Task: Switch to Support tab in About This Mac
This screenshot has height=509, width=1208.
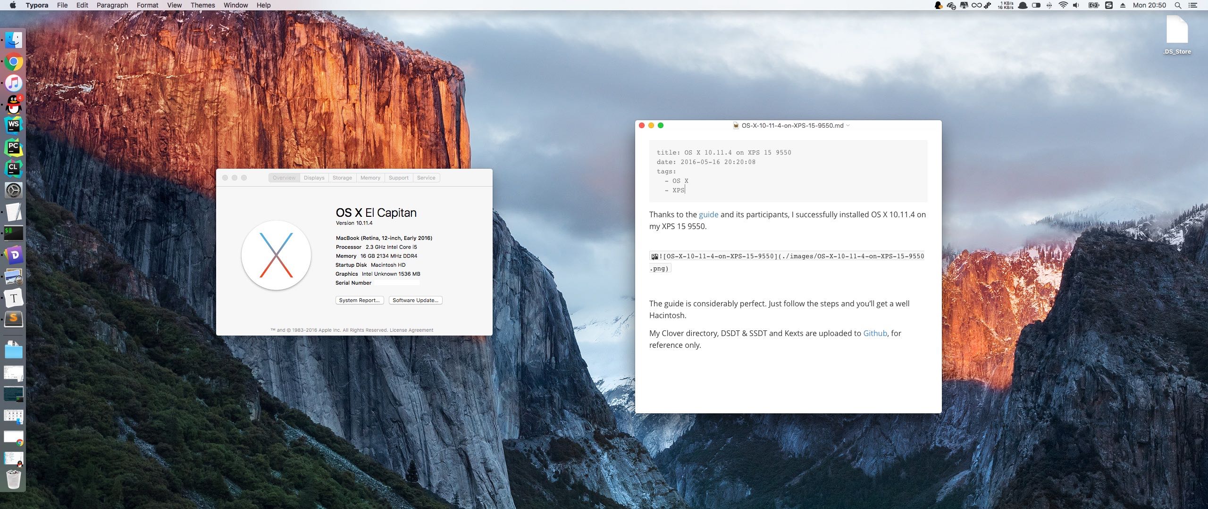Action: pyautogui.click(x=399, y=178)
